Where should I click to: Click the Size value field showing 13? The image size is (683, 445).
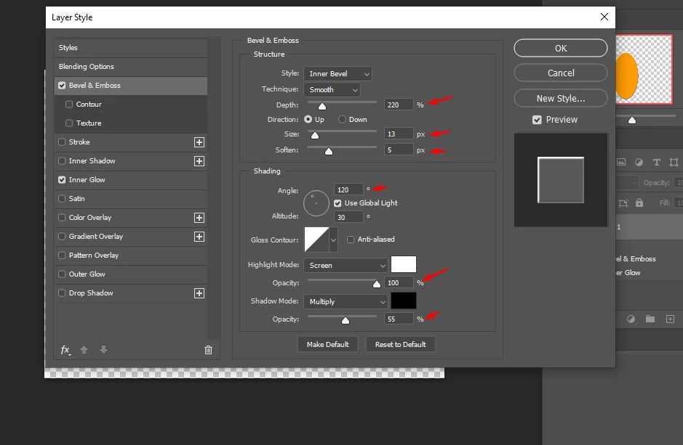399,134
